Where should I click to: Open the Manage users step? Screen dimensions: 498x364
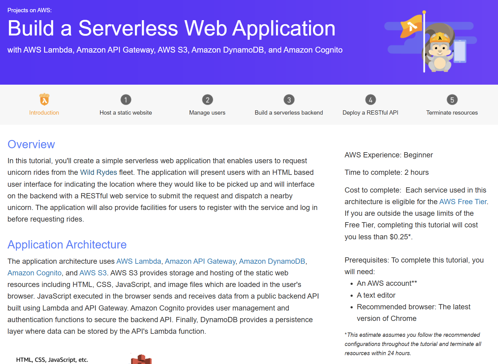(x=207, y=112)
